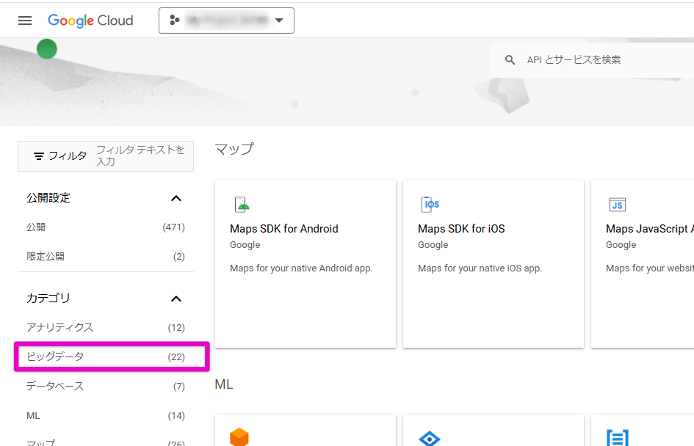Open the hamburger navigation menu

[25, 21]
